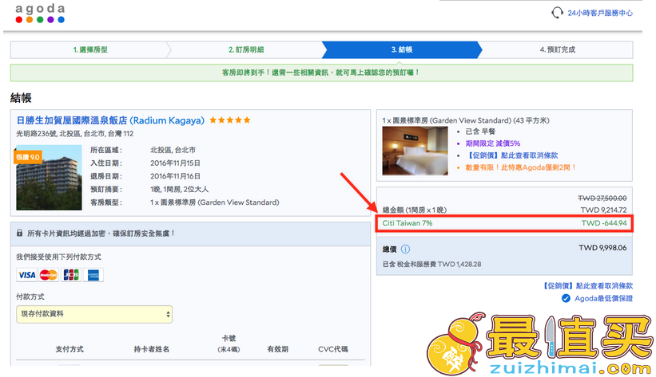Click the info icon beside 總價
Image resolution: width=656 pixels, height=377 pixels.
click(405, 249)
